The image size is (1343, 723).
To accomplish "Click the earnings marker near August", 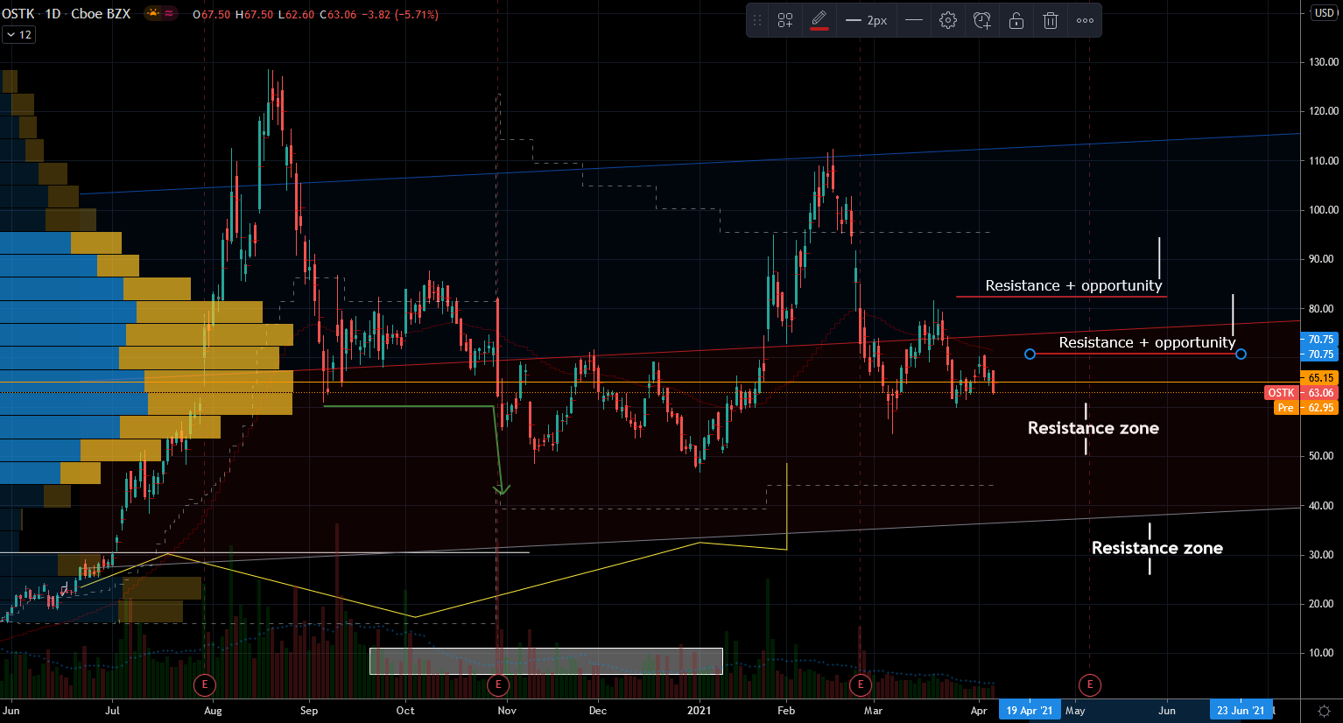I will [204, 684].
